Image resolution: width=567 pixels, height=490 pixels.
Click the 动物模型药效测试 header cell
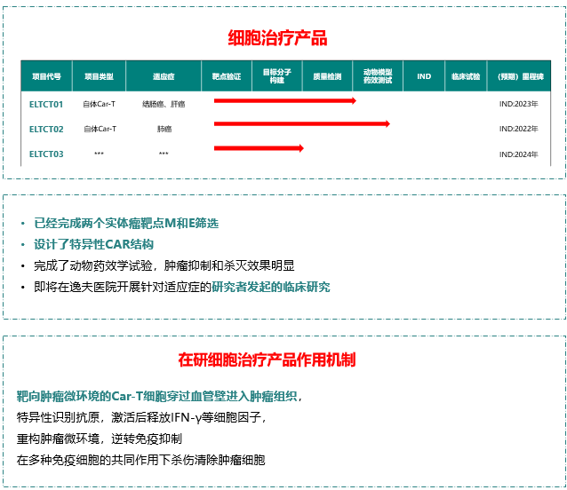click(379, 76)
